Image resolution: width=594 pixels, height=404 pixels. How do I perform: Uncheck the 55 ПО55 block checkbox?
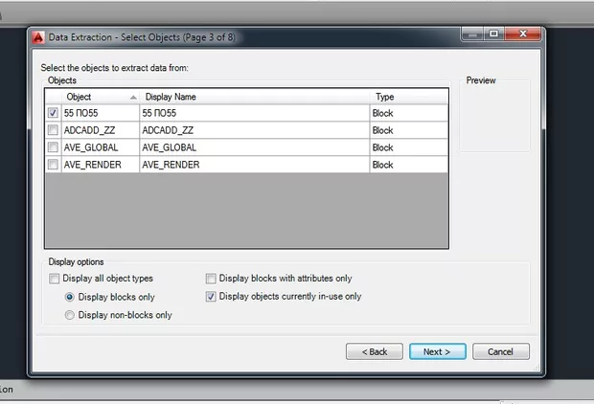[53, 113]
